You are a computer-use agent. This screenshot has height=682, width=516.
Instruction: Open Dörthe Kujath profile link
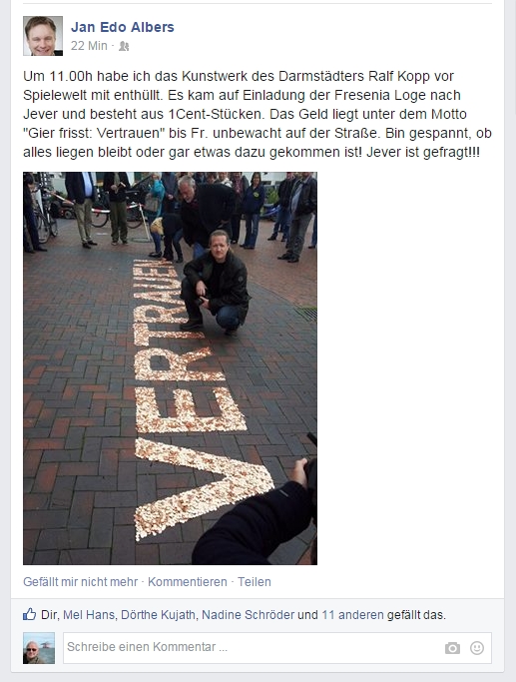159,615
